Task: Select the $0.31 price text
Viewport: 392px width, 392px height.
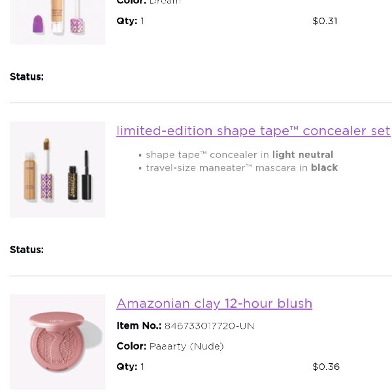Action: click(x=325, y=21)
